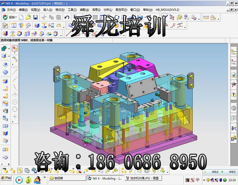Pick the Block primitive icon
This screenshot has height=185, width=238.
click(x=37, y=25)
